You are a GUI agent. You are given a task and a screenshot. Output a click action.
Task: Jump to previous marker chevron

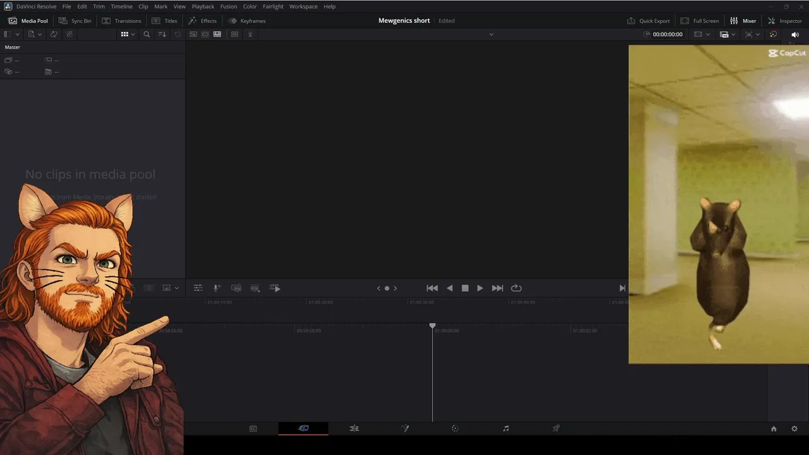[379, 288]
